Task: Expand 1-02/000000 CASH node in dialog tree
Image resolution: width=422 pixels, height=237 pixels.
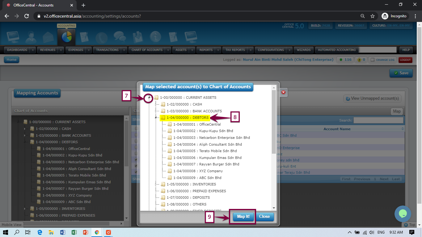Action: [156, 104]
